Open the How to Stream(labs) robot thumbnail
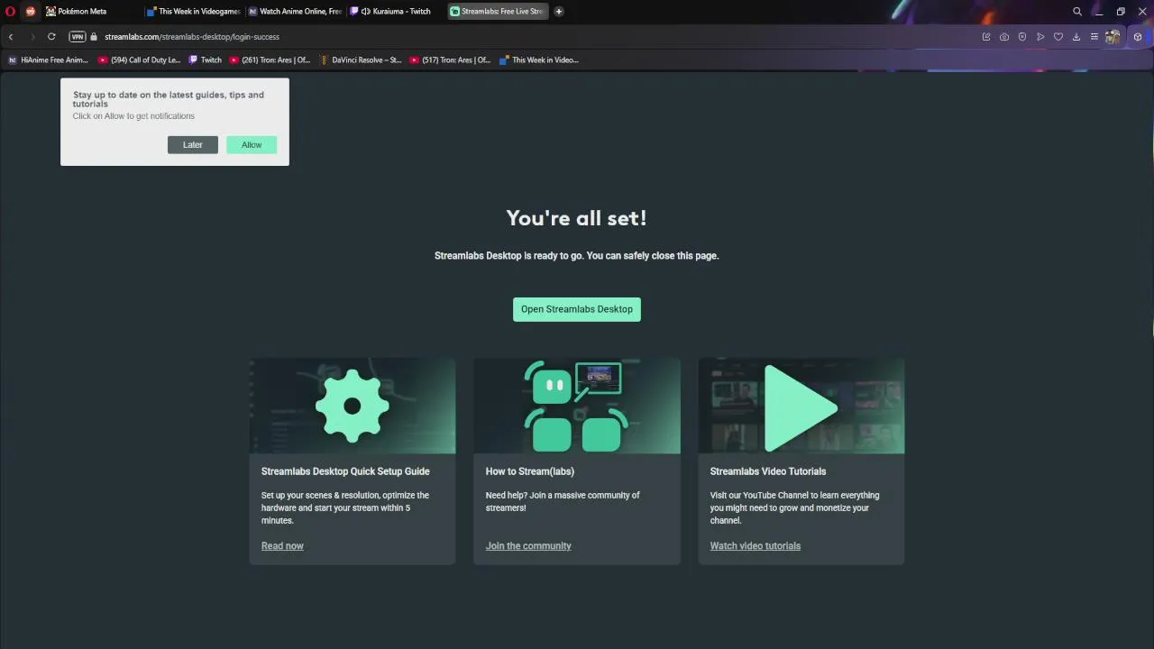1154x649 pixels. [x=577, y=406]
